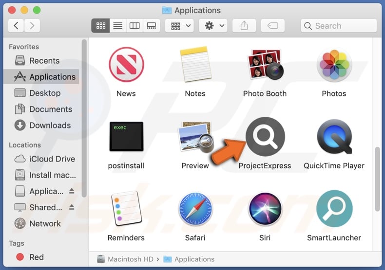Open Documents in the sidebar
Viewport: 385px width, 270px height.
point(41,109)
